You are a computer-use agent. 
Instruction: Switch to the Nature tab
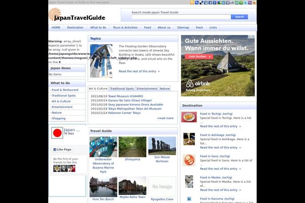coord(165,88)
